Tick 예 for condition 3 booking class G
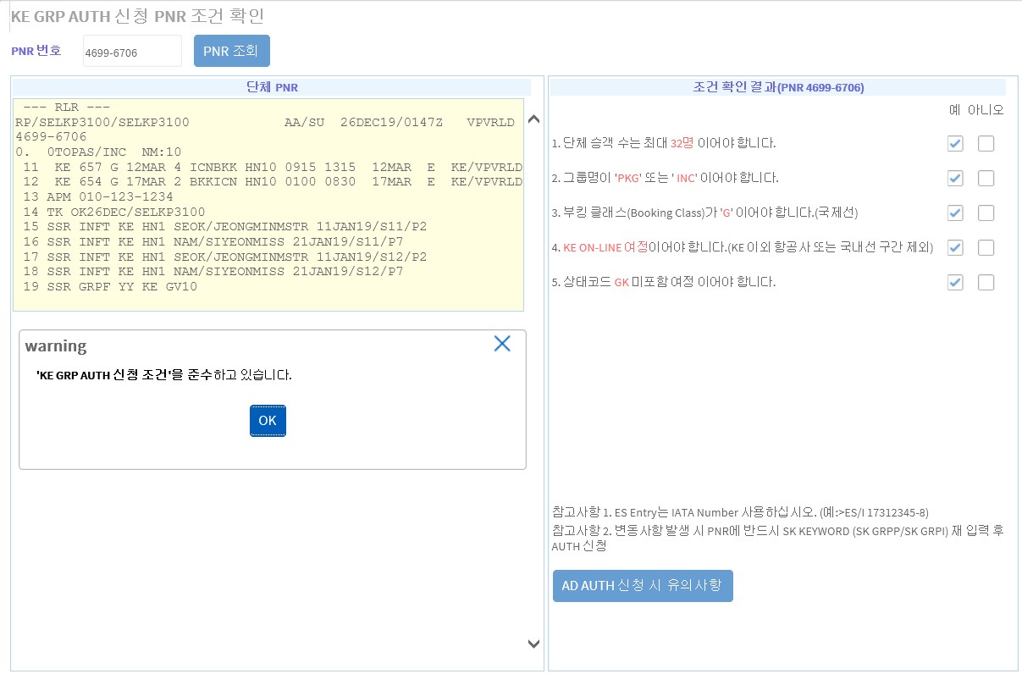Viewport: 1022px width, 674px height. [955, 213]
